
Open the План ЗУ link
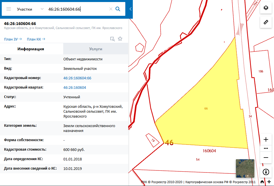click(x=13, y=39)
